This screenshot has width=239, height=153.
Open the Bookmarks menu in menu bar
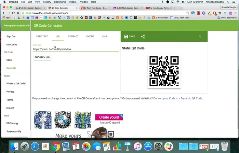(x=60, y=2)
